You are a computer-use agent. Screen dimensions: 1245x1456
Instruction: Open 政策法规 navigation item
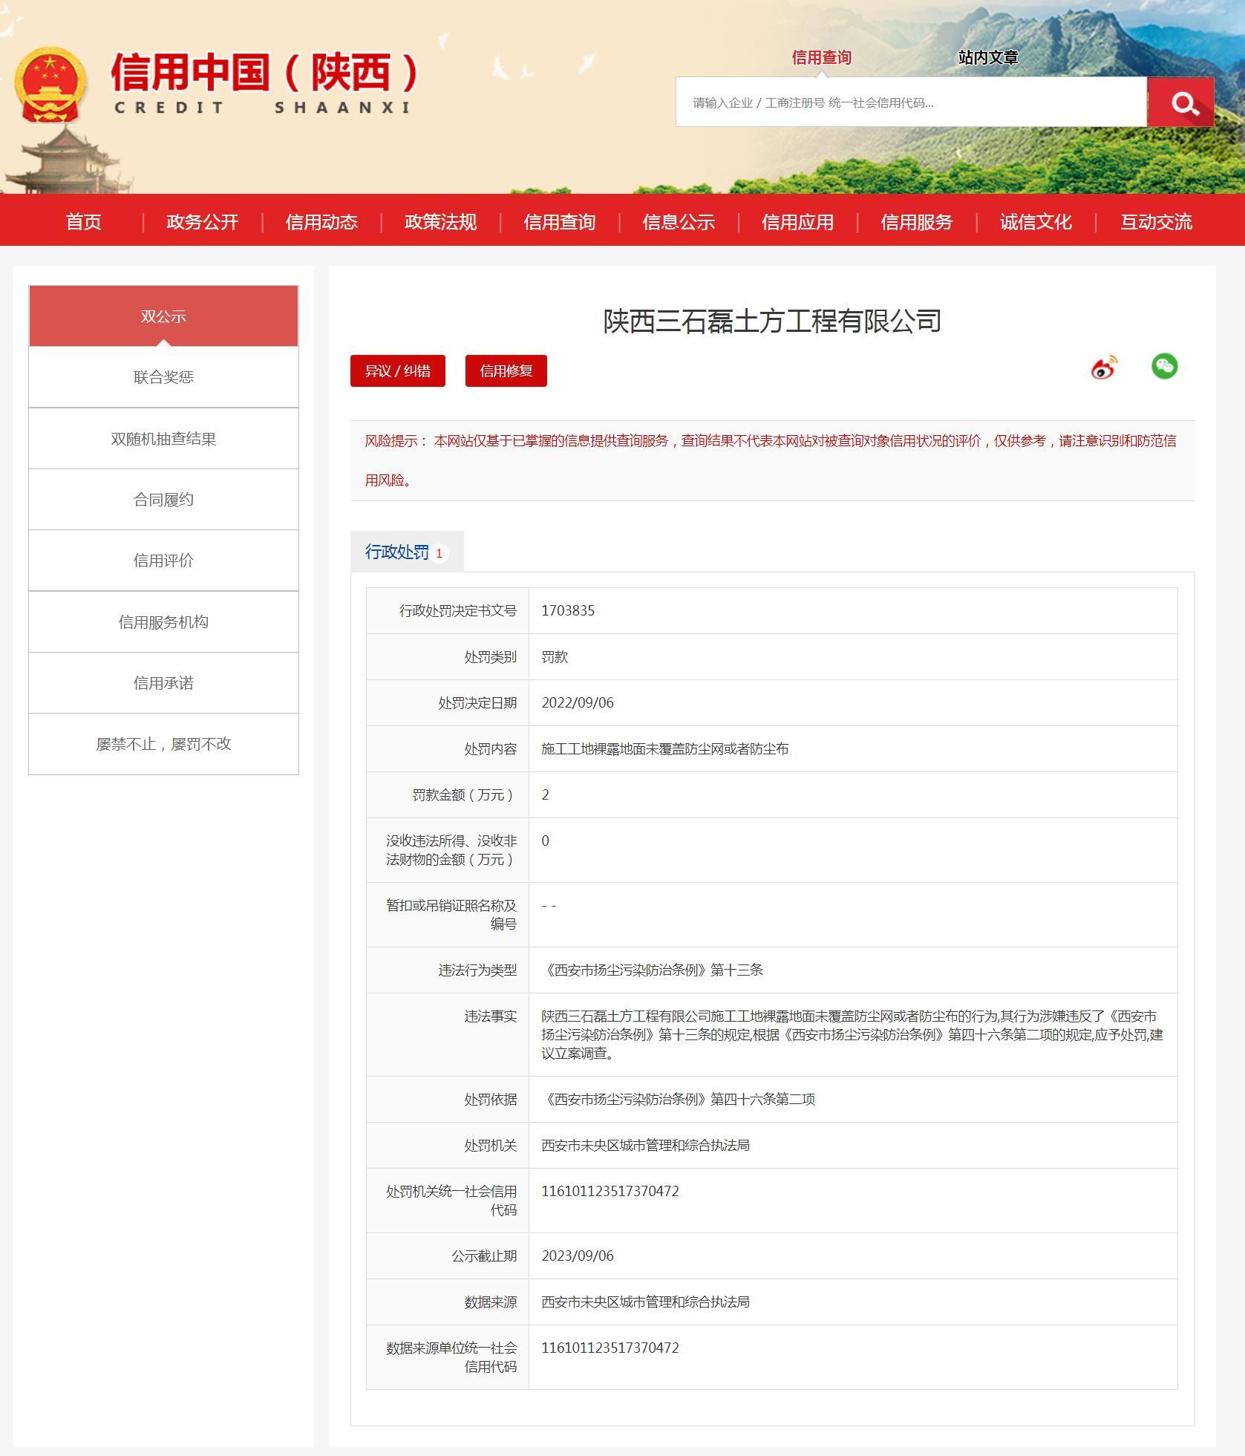pos(440,222)
